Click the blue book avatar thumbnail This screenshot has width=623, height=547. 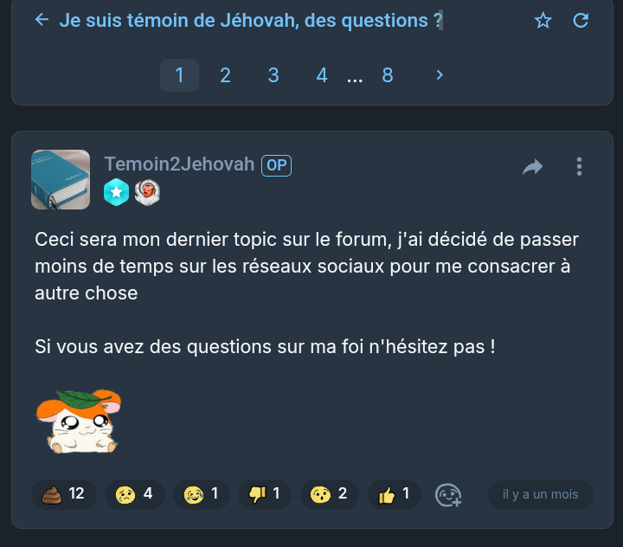[x=61, y=180]
